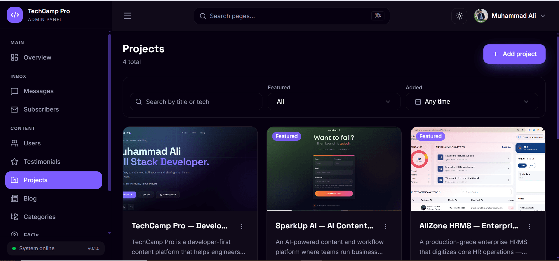The image size is (559, 261).
Task: Click the Messages chat bubble icon
Action: point(14,91)
